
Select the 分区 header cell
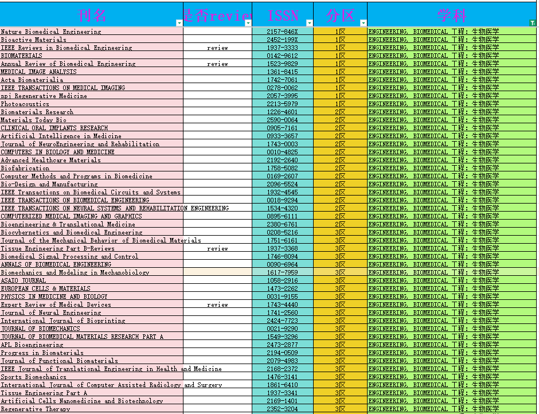[x=340, y=14]
